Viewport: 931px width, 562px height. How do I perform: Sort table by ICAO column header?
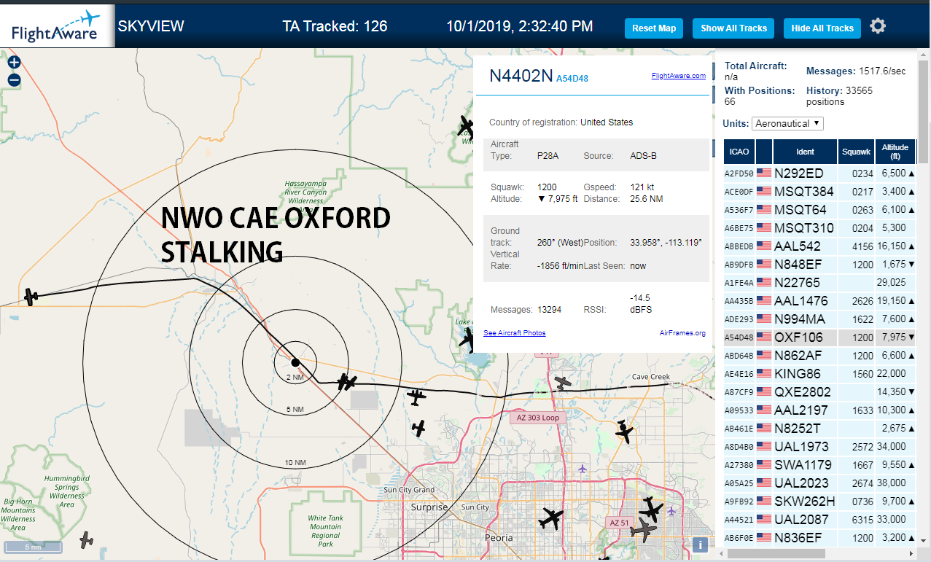click(x=739, y=152)
